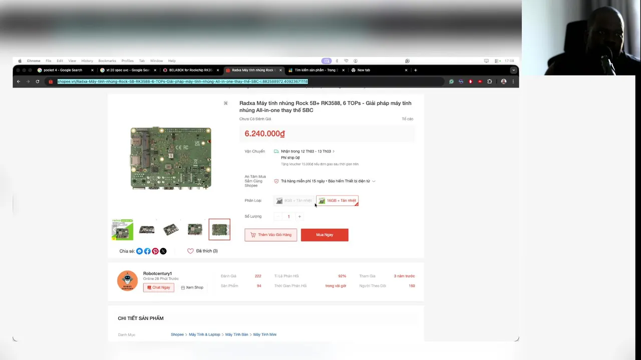Click the Tố cáo report link
The height and width of the screenshot is (360, 641).
coord(407,119)
